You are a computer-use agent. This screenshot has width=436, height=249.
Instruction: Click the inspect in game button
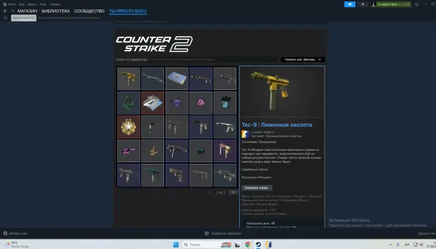pyautogui.click(x=257, y=188)
